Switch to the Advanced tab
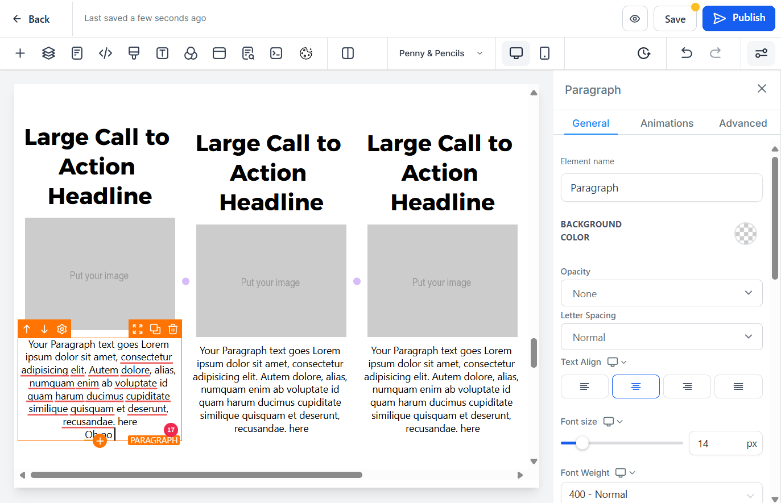 coord(743,123)
